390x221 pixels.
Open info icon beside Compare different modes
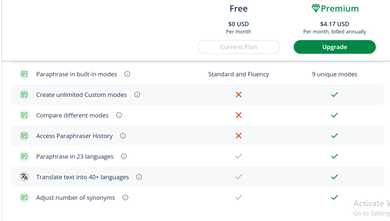119,115
